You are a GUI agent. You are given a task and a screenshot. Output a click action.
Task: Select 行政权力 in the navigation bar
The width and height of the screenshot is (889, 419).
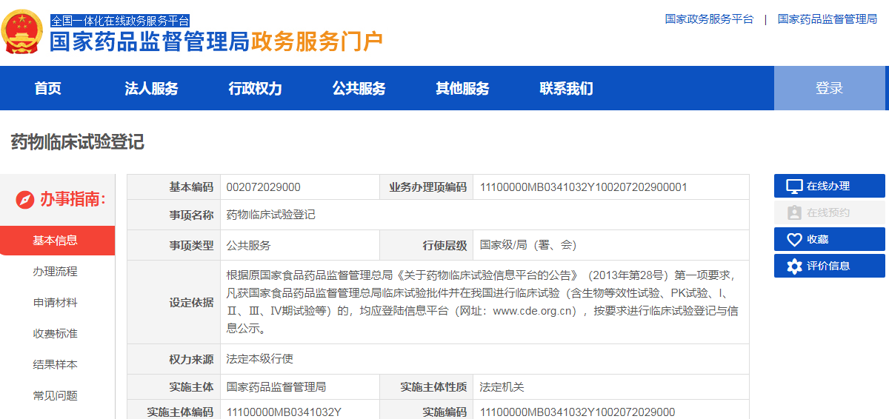[255, 89]
